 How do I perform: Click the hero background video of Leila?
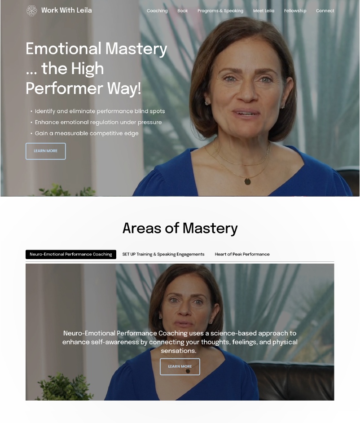point(243,108)
